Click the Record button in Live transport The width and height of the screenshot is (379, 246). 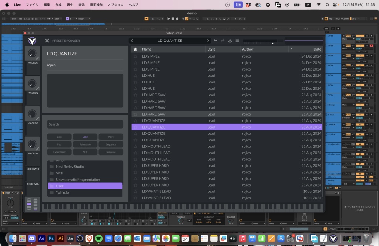[177, 18]
